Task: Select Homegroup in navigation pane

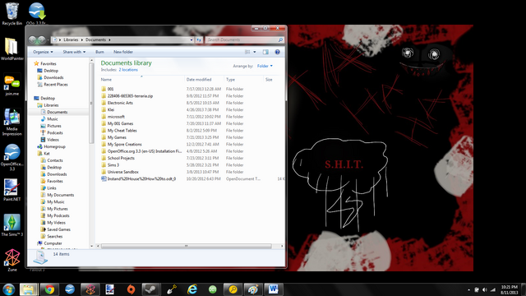Action: tap(55, 146)
